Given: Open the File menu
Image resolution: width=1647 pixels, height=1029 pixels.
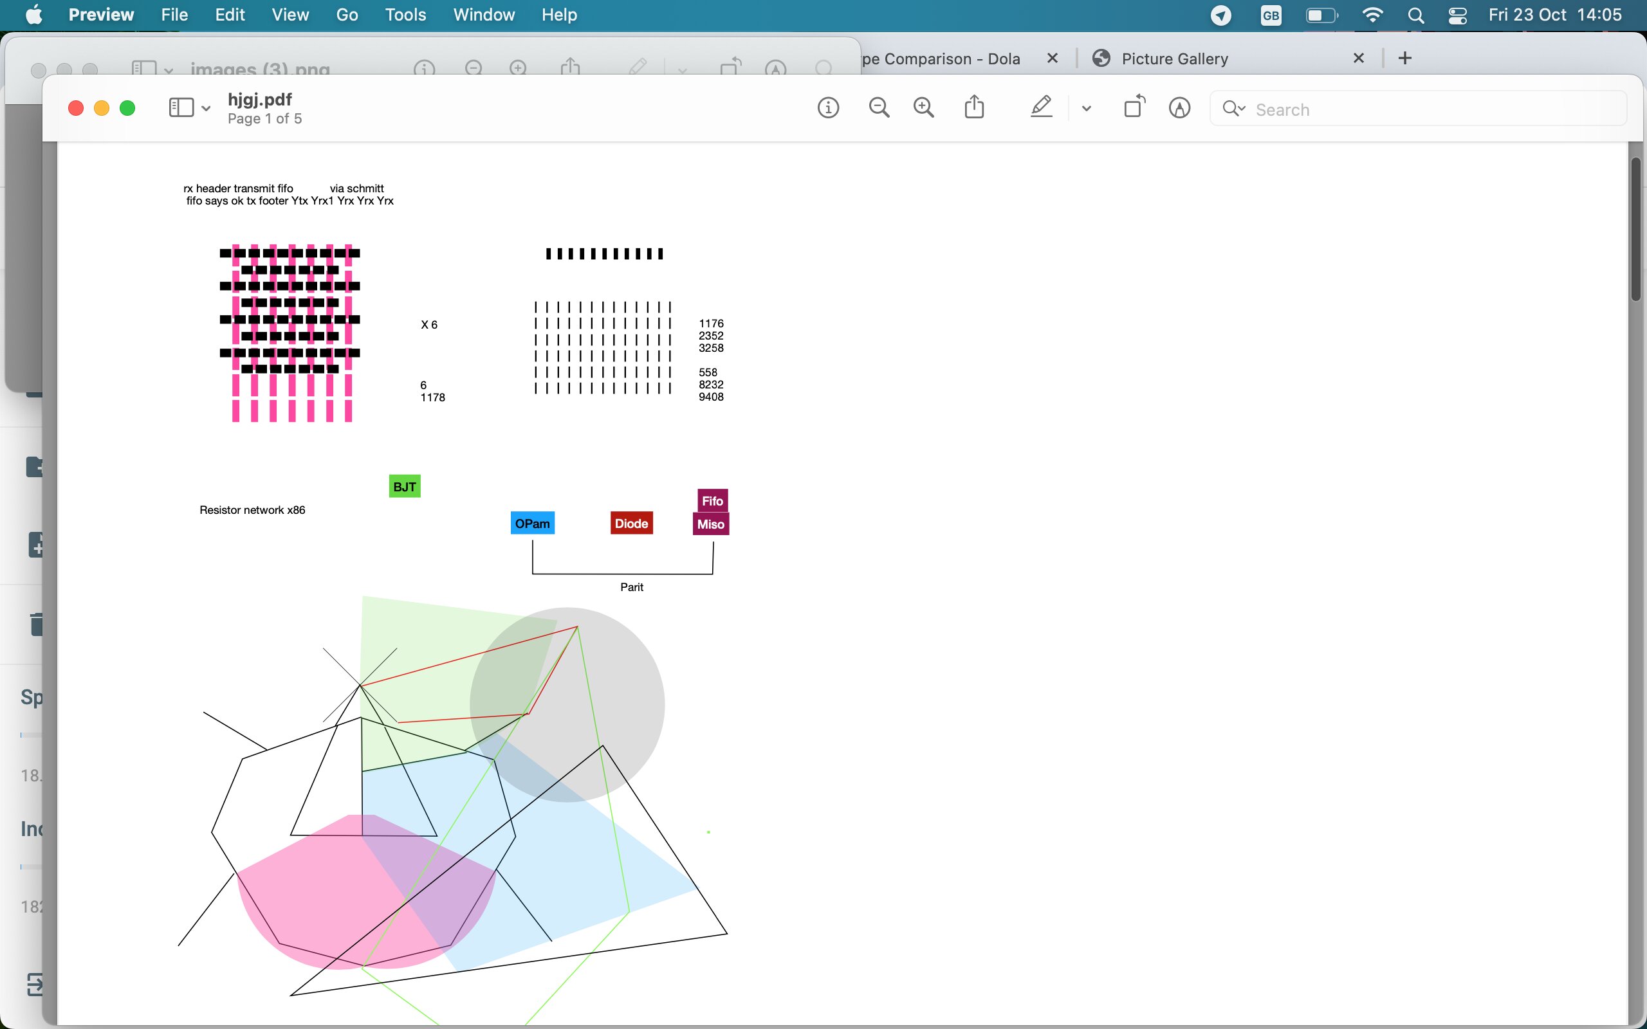Looking at the screenshot, I should 174,15.
